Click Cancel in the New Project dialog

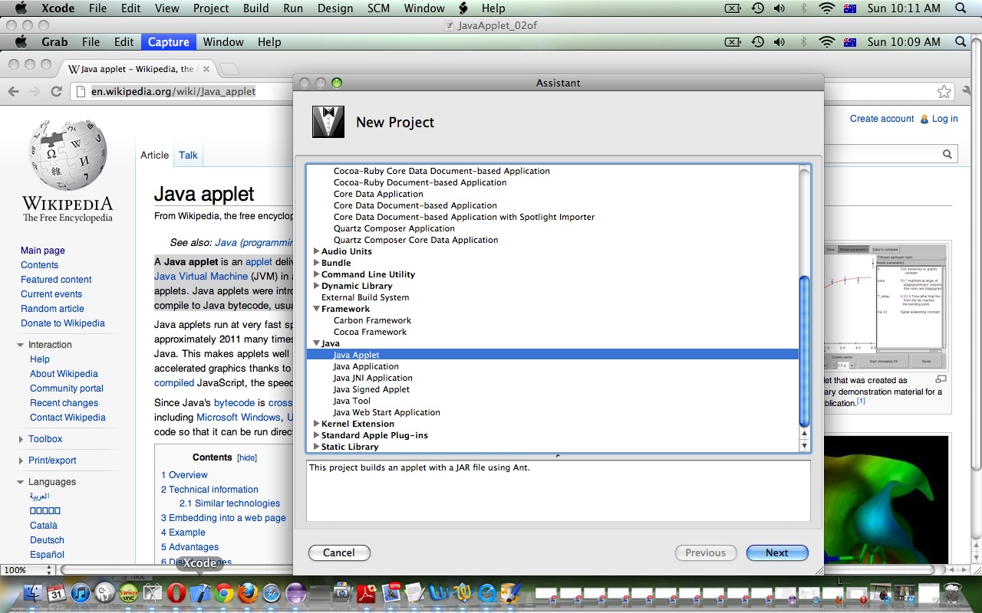338,552
